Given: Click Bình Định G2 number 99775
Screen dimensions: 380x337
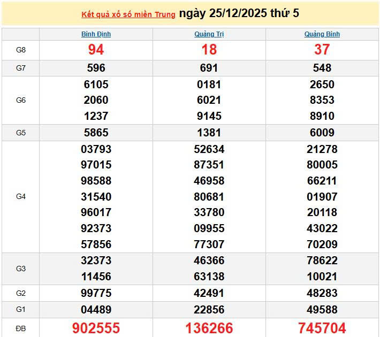Looking at the screenshot, I should tap(96, 293).
